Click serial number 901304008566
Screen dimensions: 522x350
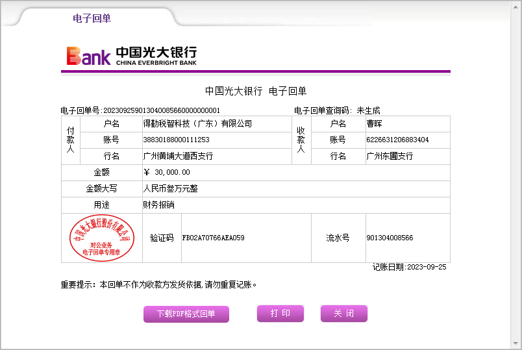[390, 238]
